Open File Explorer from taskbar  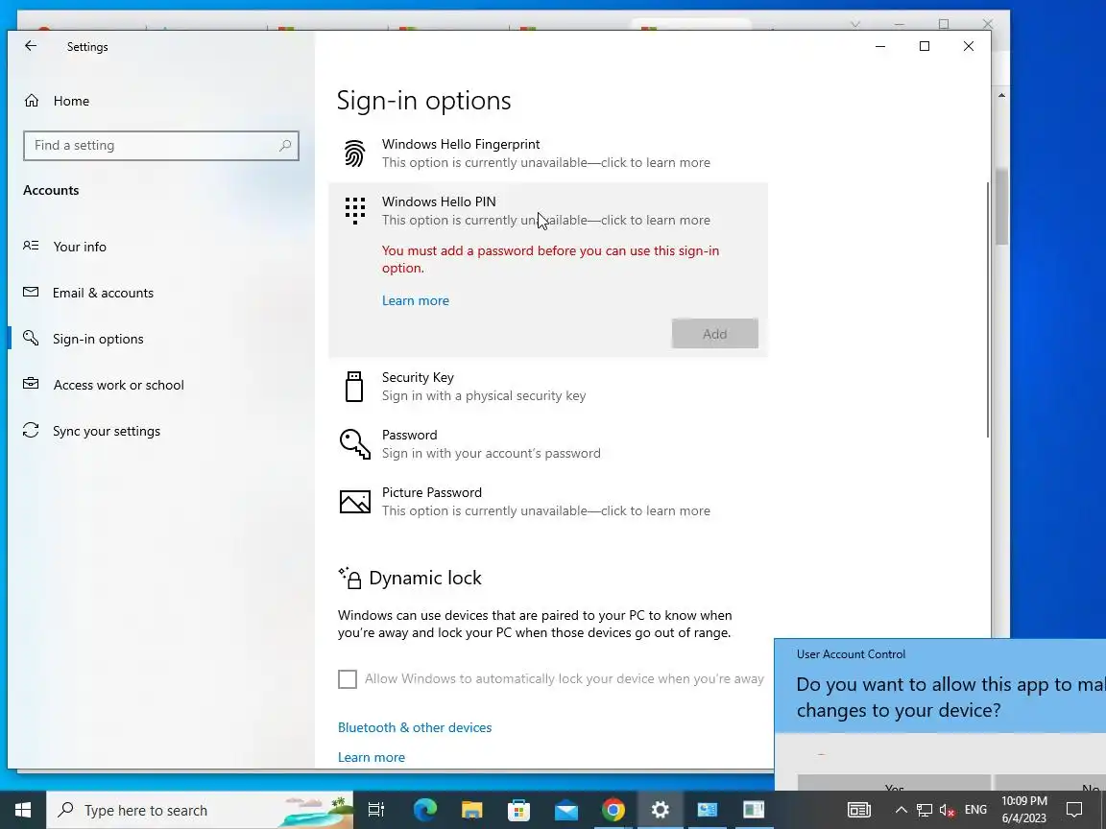point(472,810)
